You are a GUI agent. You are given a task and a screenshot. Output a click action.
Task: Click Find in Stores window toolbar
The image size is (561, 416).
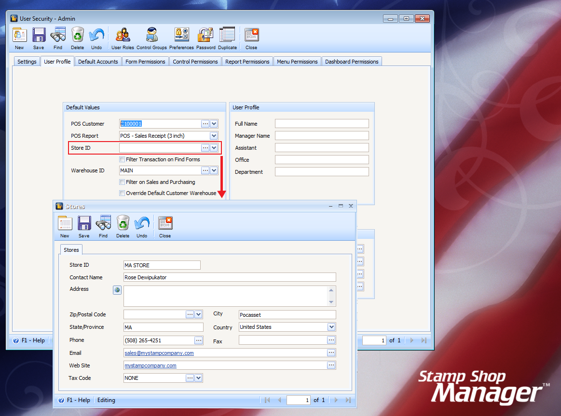(103, 227)
